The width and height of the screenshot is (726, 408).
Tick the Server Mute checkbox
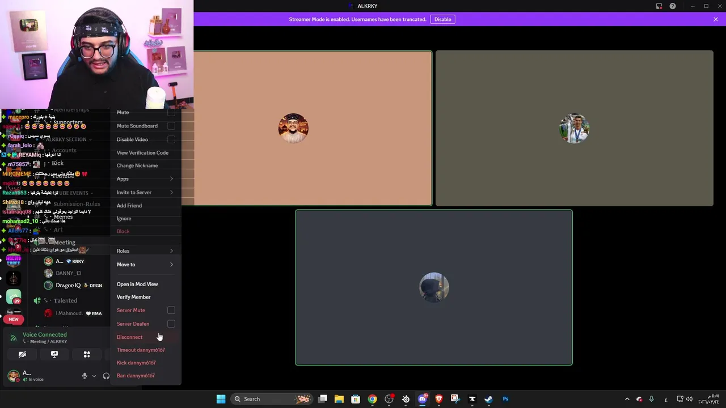171,310
